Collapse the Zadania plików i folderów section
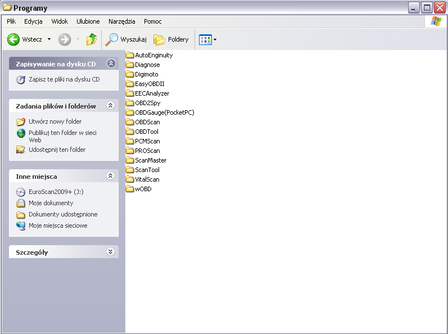The width and height of the screenshot is (448, 334). (111, 106)
